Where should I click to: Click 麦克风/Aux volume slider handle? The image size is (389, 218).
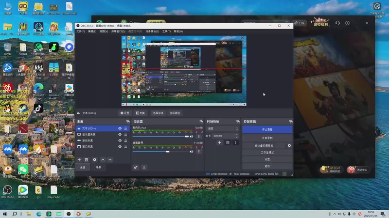(187, 137)
